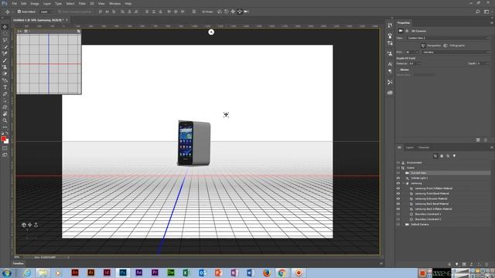Open the Image menu
The image size is (495, 278).
click(35, 3)
